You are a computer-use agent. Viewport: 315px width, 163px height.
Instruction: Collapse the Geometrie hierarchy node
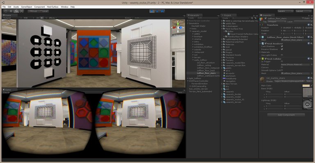tap(188, 23)
